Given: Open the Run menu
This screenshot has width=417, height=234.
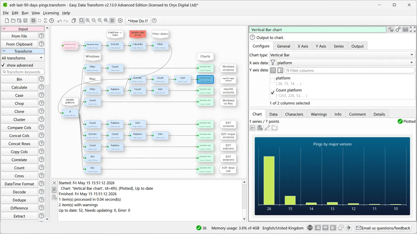Looking at the screenshot, I should tap(25, 13).
